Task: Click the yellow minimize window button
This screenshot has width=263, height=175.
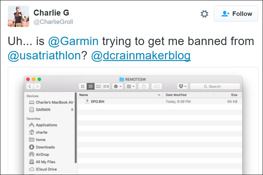Action: coord(34,79)
